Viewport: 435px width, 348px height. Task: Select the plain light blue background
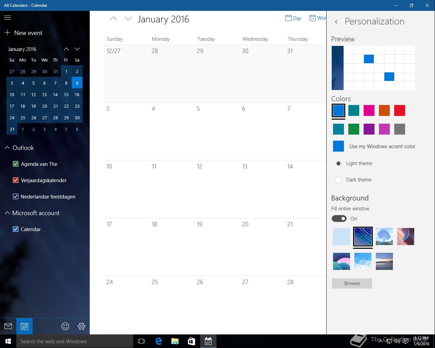point(342,237)
